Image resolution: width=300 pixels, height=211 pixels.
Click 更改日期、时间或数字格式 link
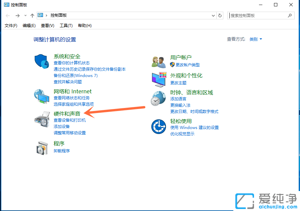[x=194, y=112]
